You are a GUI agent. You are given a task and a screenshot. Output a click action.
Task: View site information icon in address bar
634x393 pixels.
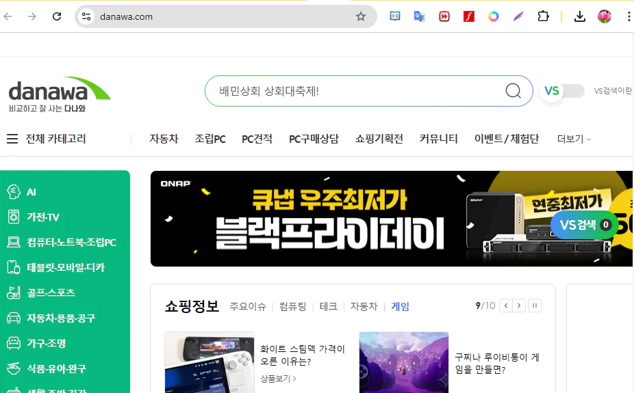pos(86,16)
